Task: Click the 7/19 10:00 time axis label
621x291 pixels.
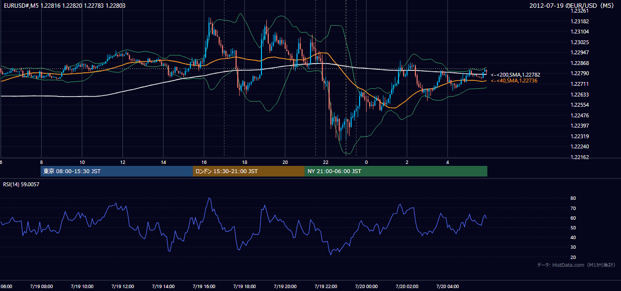Action: coord(82,286)
